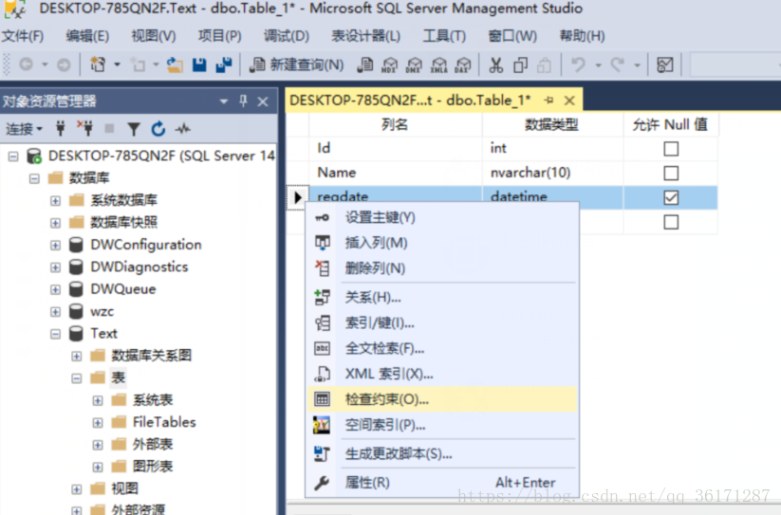
Task: Click the paste toolbar icon
Action: pos(545,64)
